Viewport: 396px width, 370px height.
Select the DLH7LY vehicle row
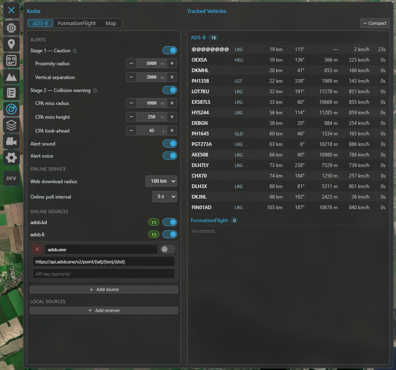coord(289,165)
